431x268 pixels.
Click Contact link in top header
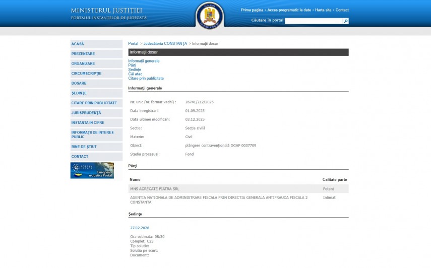(342, 10)
